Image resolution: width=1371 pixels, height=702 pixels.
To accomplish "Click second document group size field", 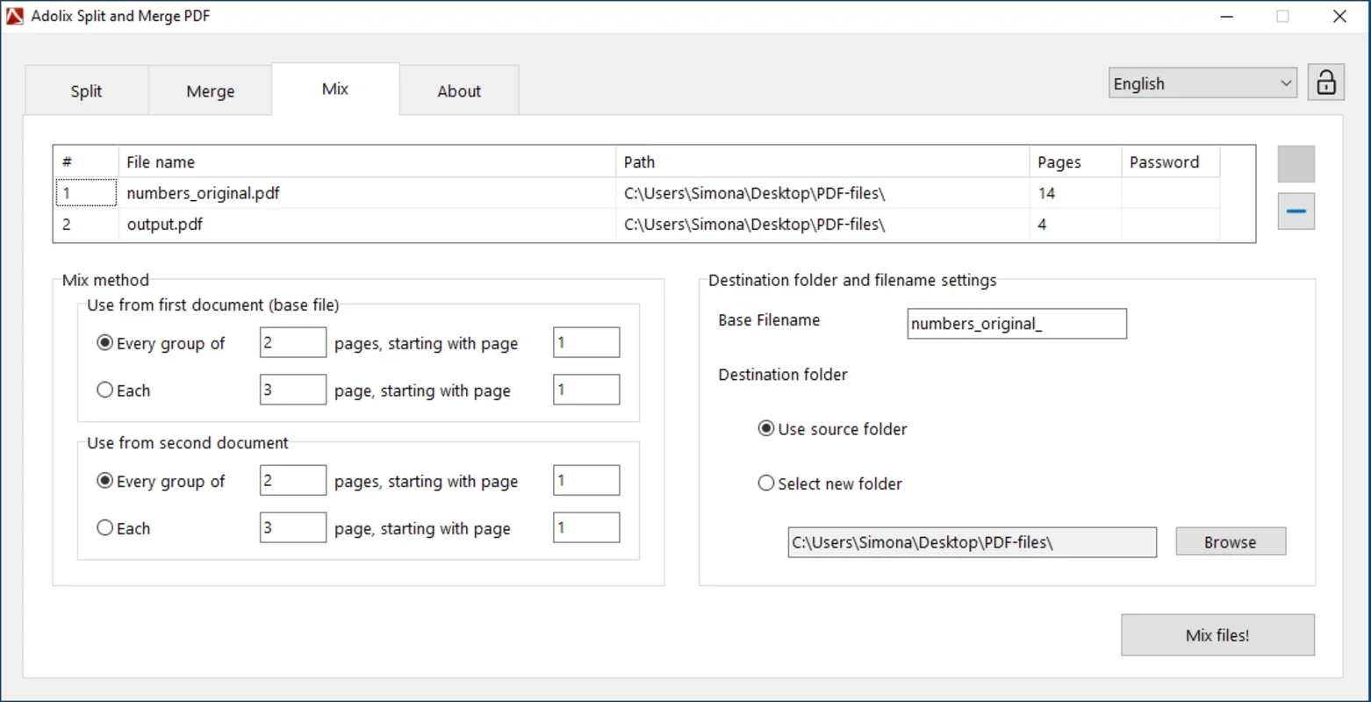I will click(x=293, y=480).
